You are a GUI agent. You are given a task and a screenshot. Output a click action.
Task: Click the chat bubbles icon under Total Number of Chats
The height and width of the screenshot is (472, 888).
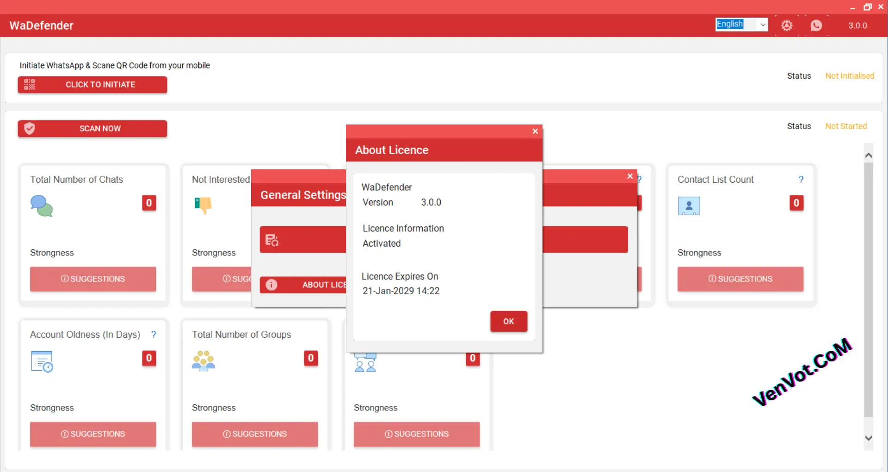click(x=42, y=206)
